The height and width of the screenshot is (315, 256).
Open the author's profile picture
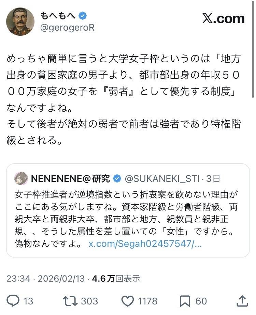[20, 21]
